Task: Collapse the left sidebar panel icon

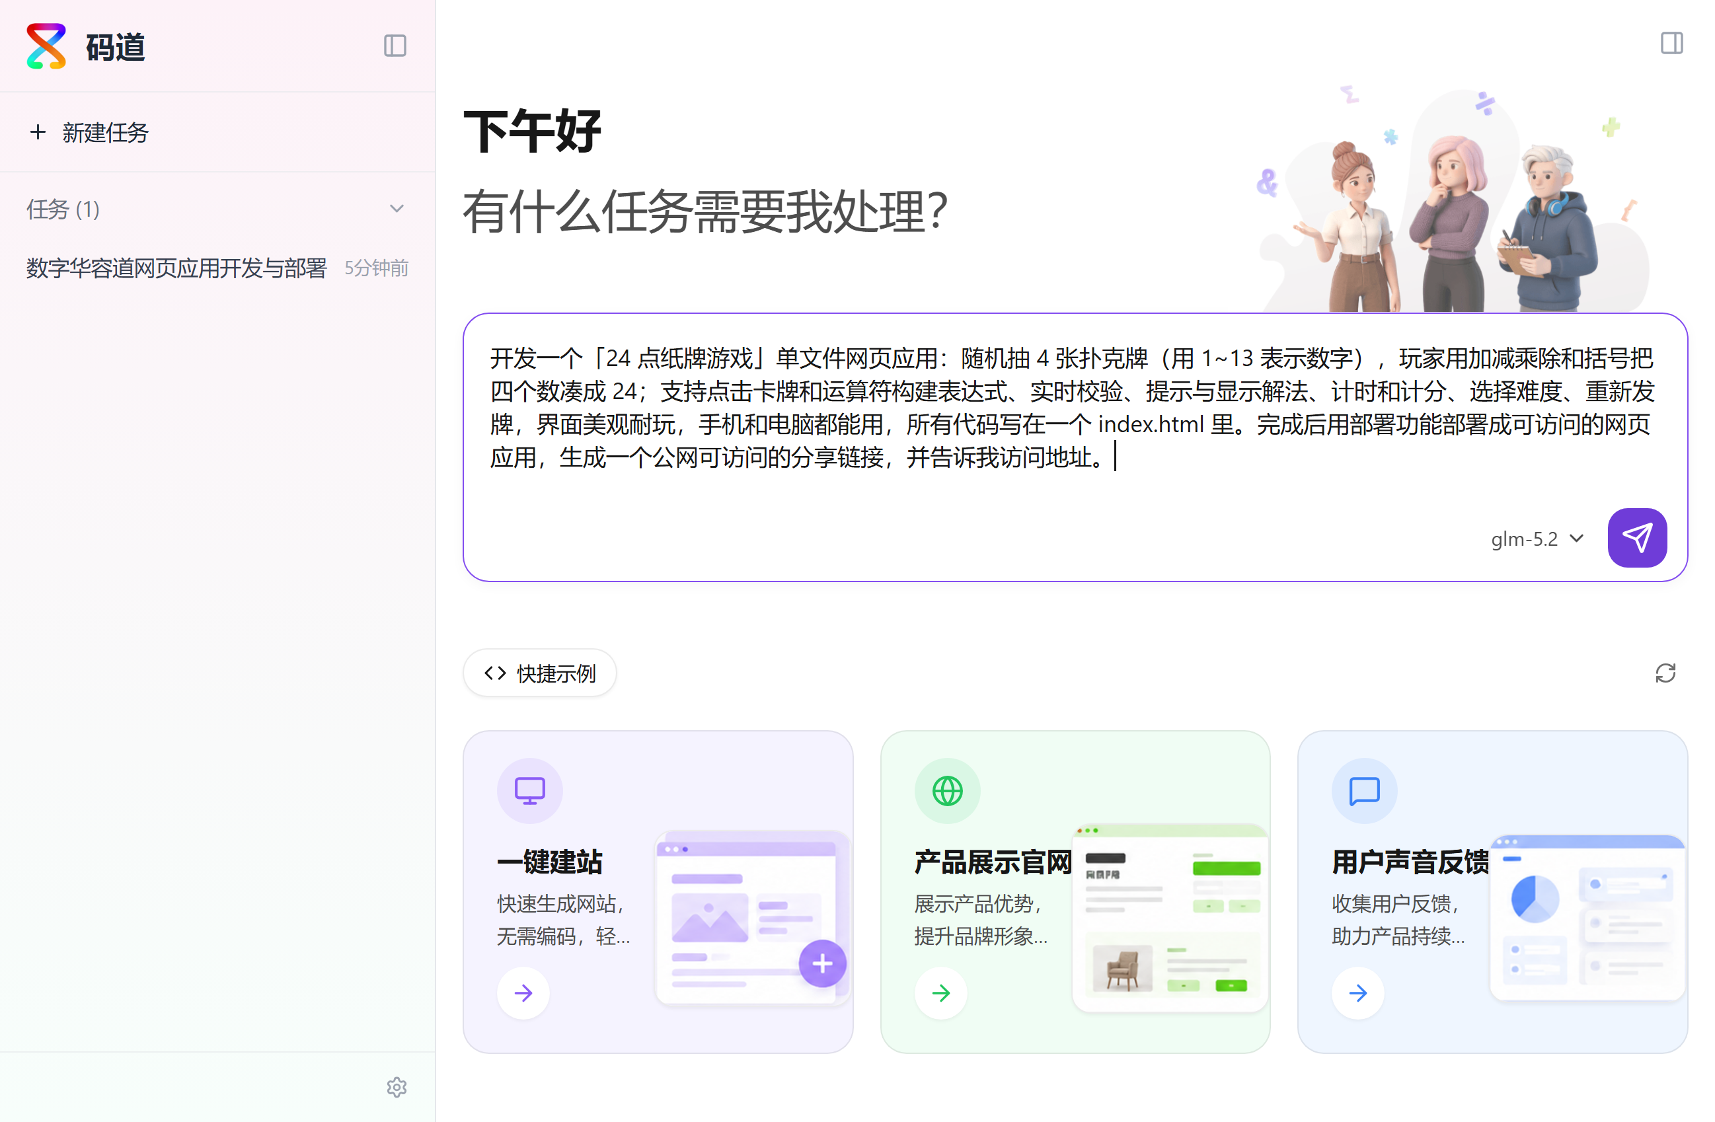Action: pyautogui.click(x=395, y=46)
